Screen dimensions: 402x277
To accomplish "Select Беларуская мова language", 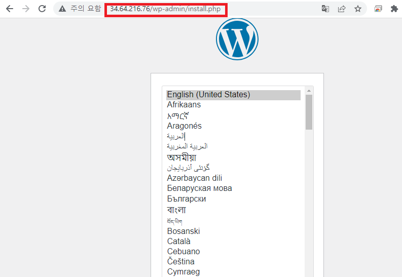I will 233,188.
